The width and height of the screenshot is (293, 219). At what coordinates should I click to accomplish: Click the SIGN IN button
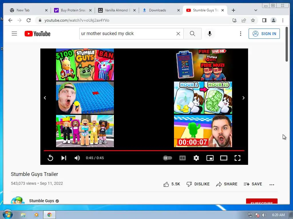tap(264, 34)
